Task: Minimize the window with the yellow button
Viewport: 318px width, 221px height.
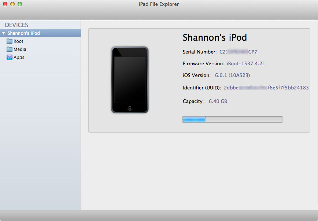Action: [12, 4]
